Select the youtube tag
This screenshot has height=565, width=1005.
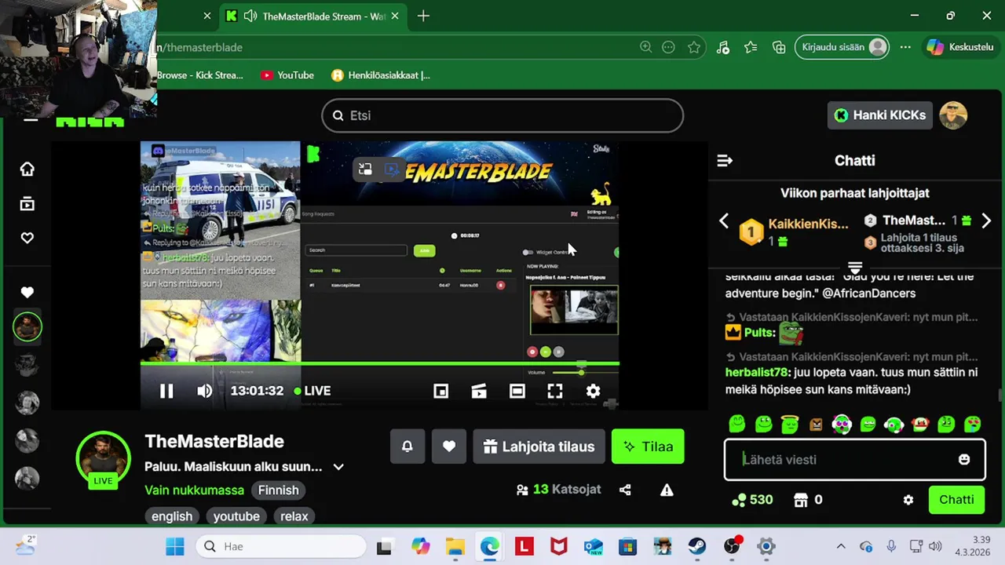click(236, 516)
